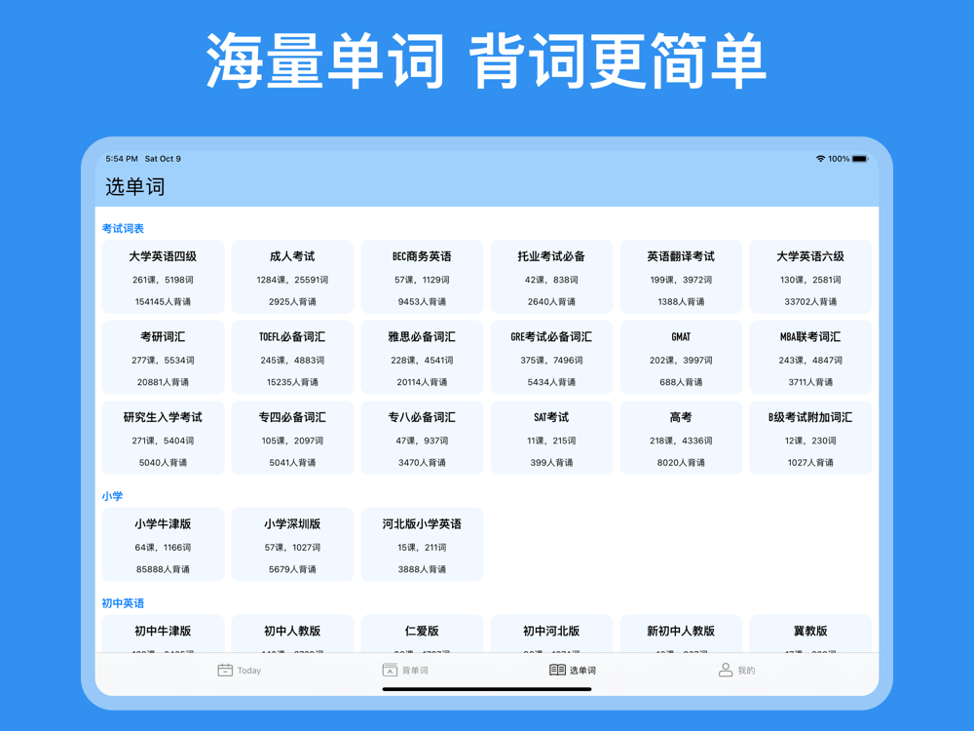The height and width of the screenshot is (731, 974).
Task: Open the 大学英语四级 word list
Action: (163, 277)
